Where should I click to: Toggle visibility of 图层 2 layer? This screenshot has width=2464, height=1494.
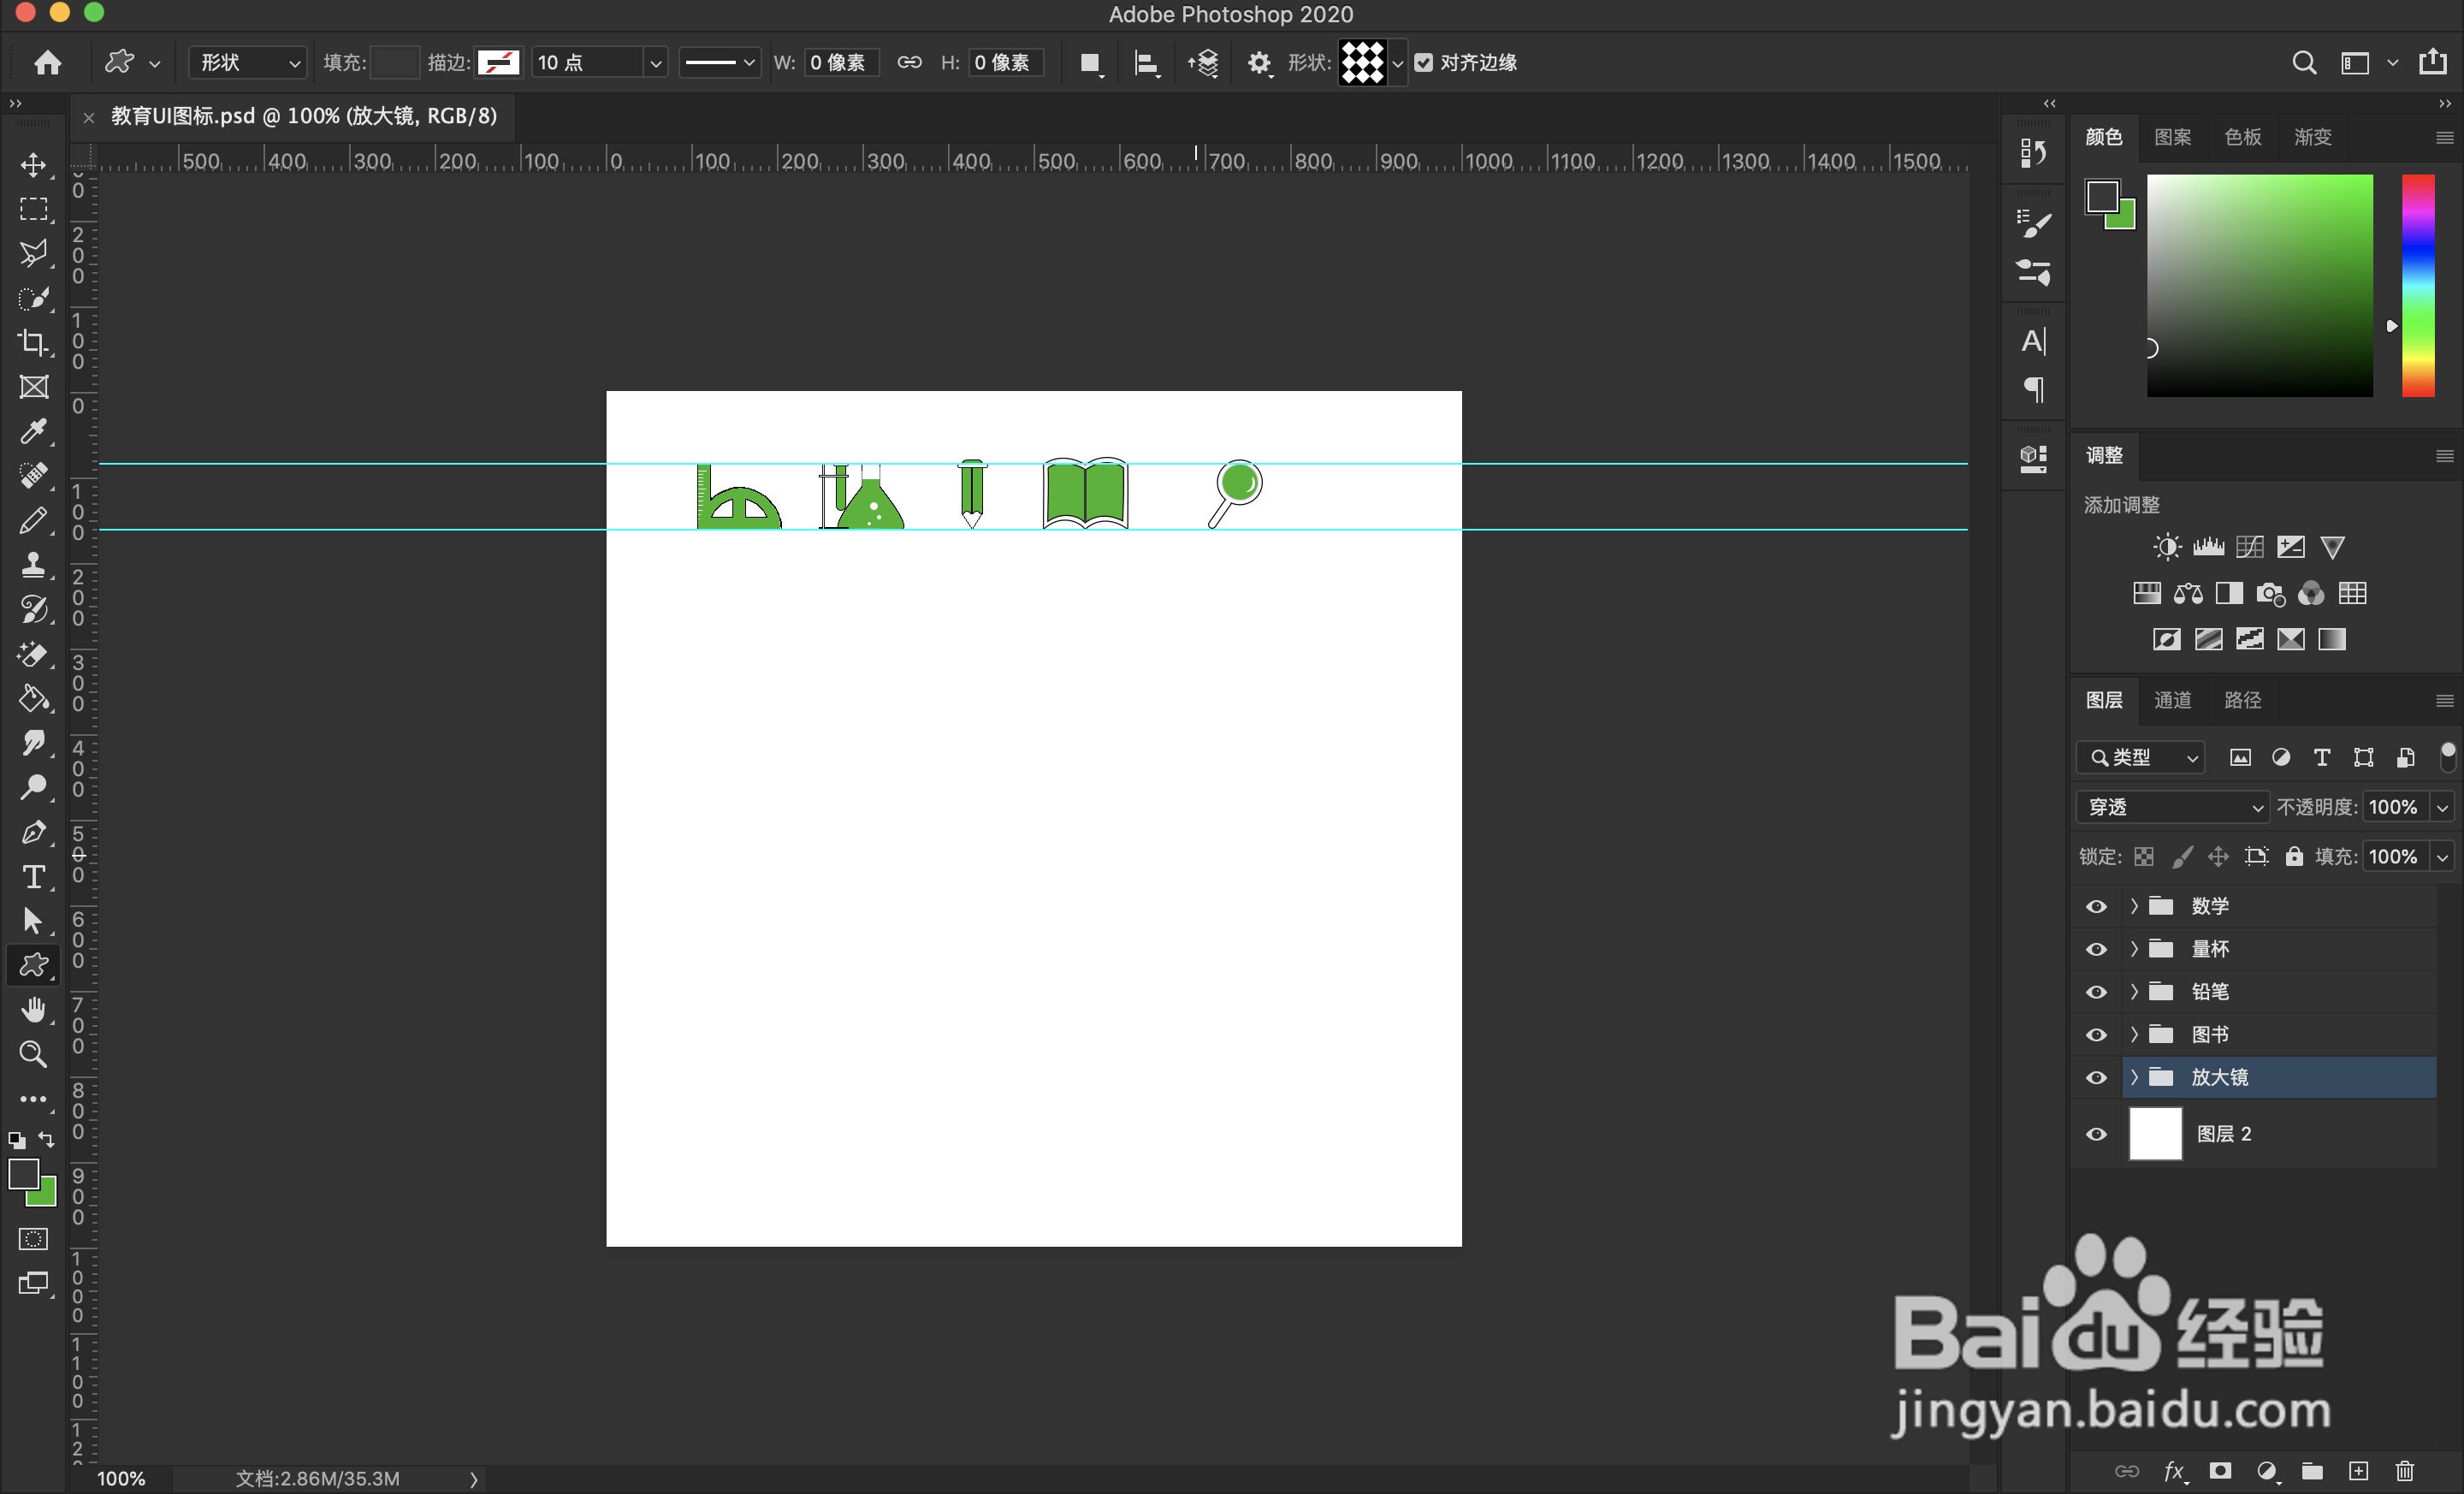coord(2096,1134)
